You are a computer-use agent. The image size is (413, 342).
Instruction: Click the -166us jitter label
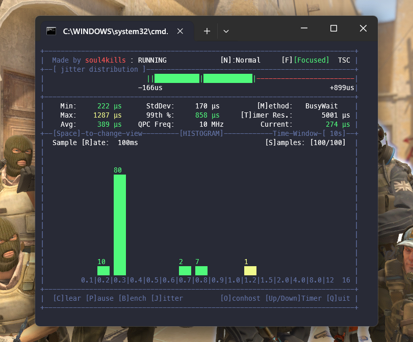[150, 88]
